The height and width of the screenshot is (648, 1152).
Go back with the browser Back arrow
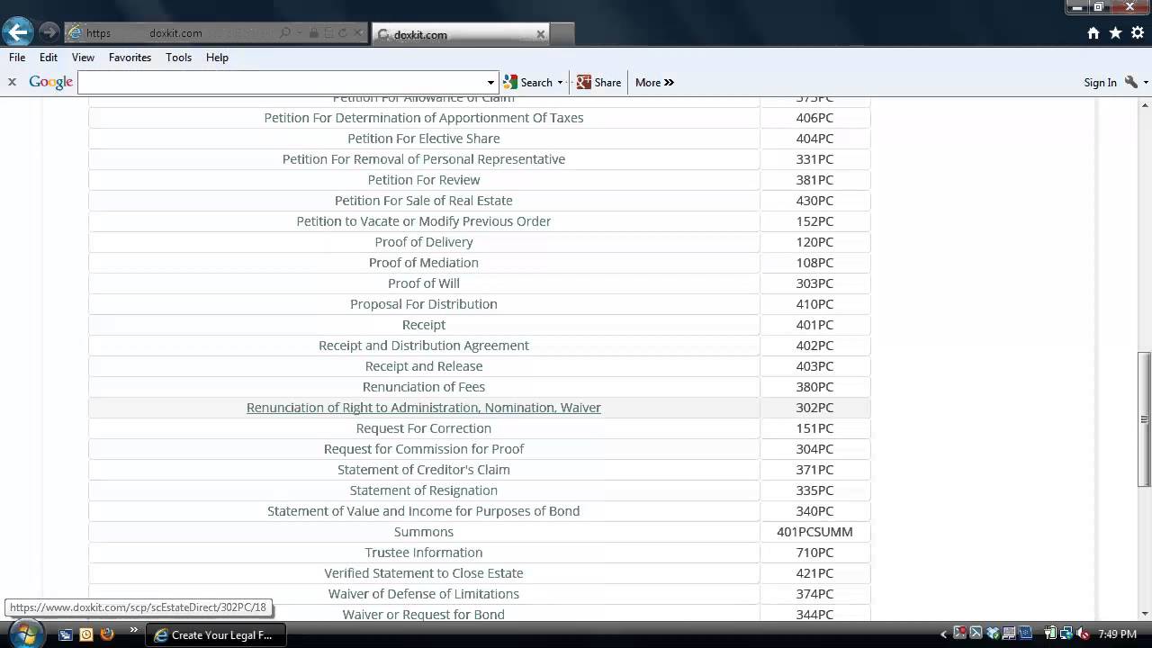[x=17, y=32]
